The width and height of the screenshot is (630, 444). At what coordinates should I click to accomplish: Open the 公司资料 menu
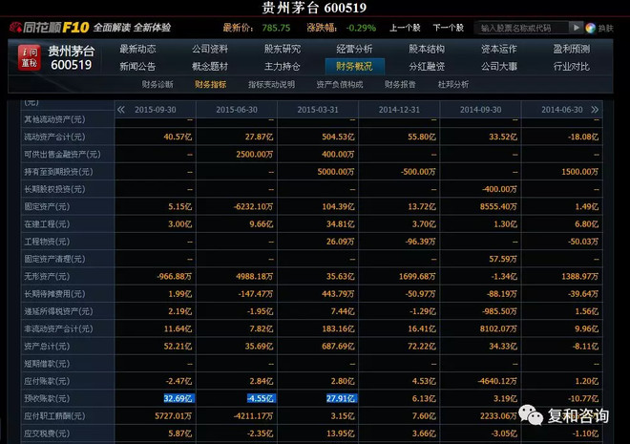210,49
